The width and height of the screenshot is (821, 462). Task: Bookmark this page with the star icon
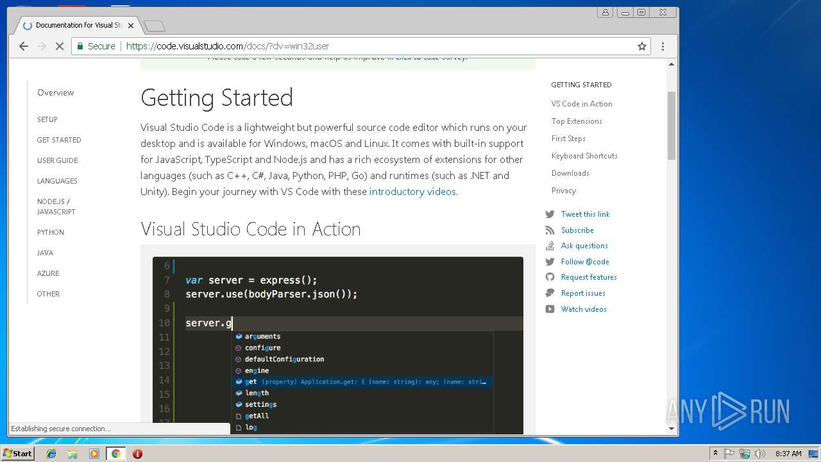(641, 46)
